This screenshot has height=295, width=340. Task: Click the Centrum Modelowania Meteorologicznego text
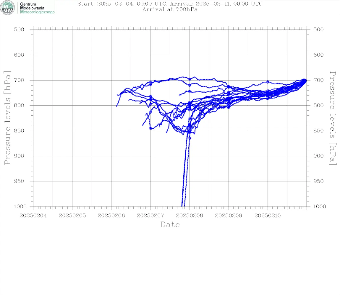coord(37,8)
